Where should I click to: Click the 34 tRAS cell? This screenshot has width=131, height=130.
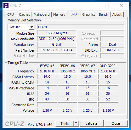coord(47,93)
